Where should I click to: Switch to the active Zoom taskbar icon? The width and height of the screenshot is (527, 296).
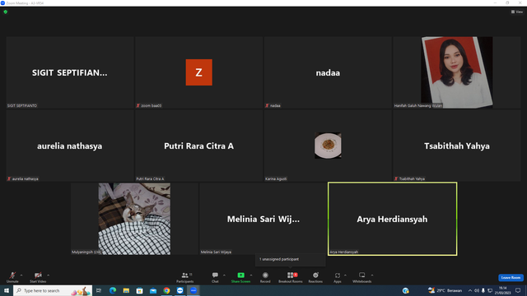pos(194,290)
